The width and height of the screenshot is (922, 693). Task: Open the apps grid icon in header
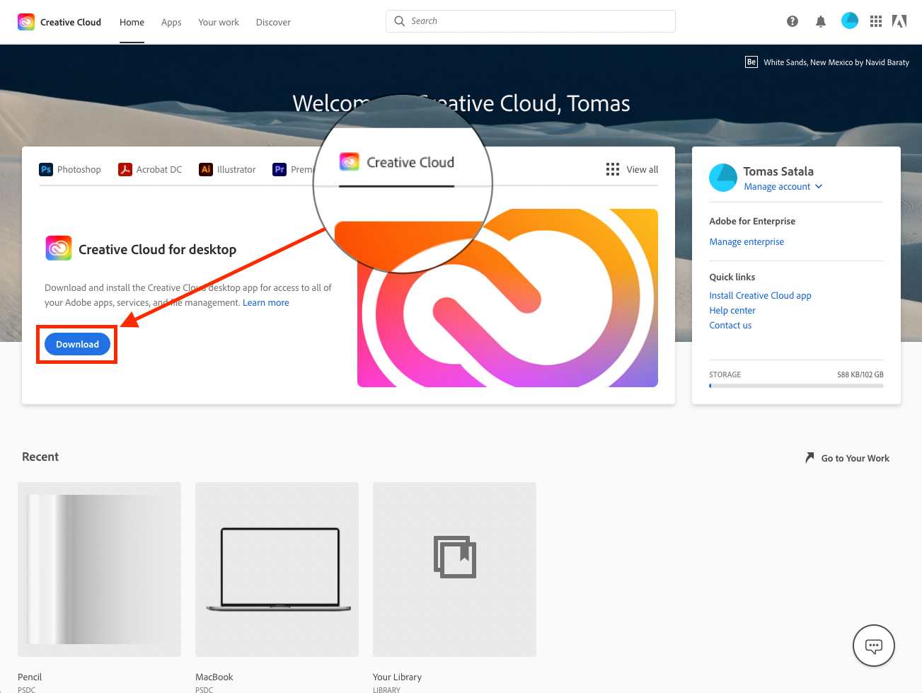(x=876, y=21)
